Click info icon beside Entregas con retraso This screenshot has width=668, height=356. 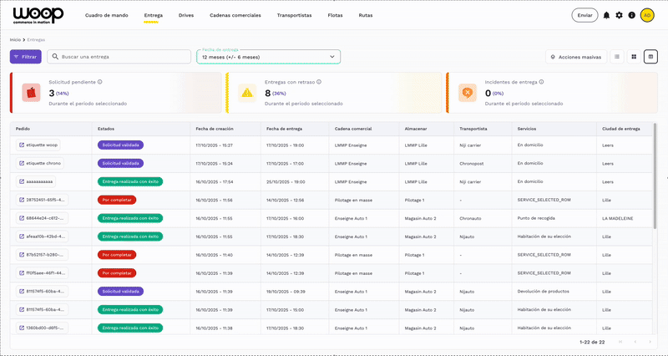coord(320,82)
